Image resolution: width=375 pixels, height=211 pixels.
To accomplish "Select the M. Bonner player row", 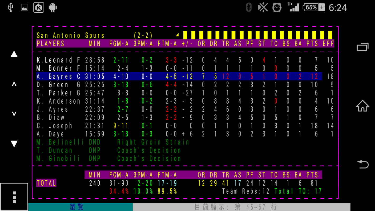I will pyautogui.click(x=185, y=68).
